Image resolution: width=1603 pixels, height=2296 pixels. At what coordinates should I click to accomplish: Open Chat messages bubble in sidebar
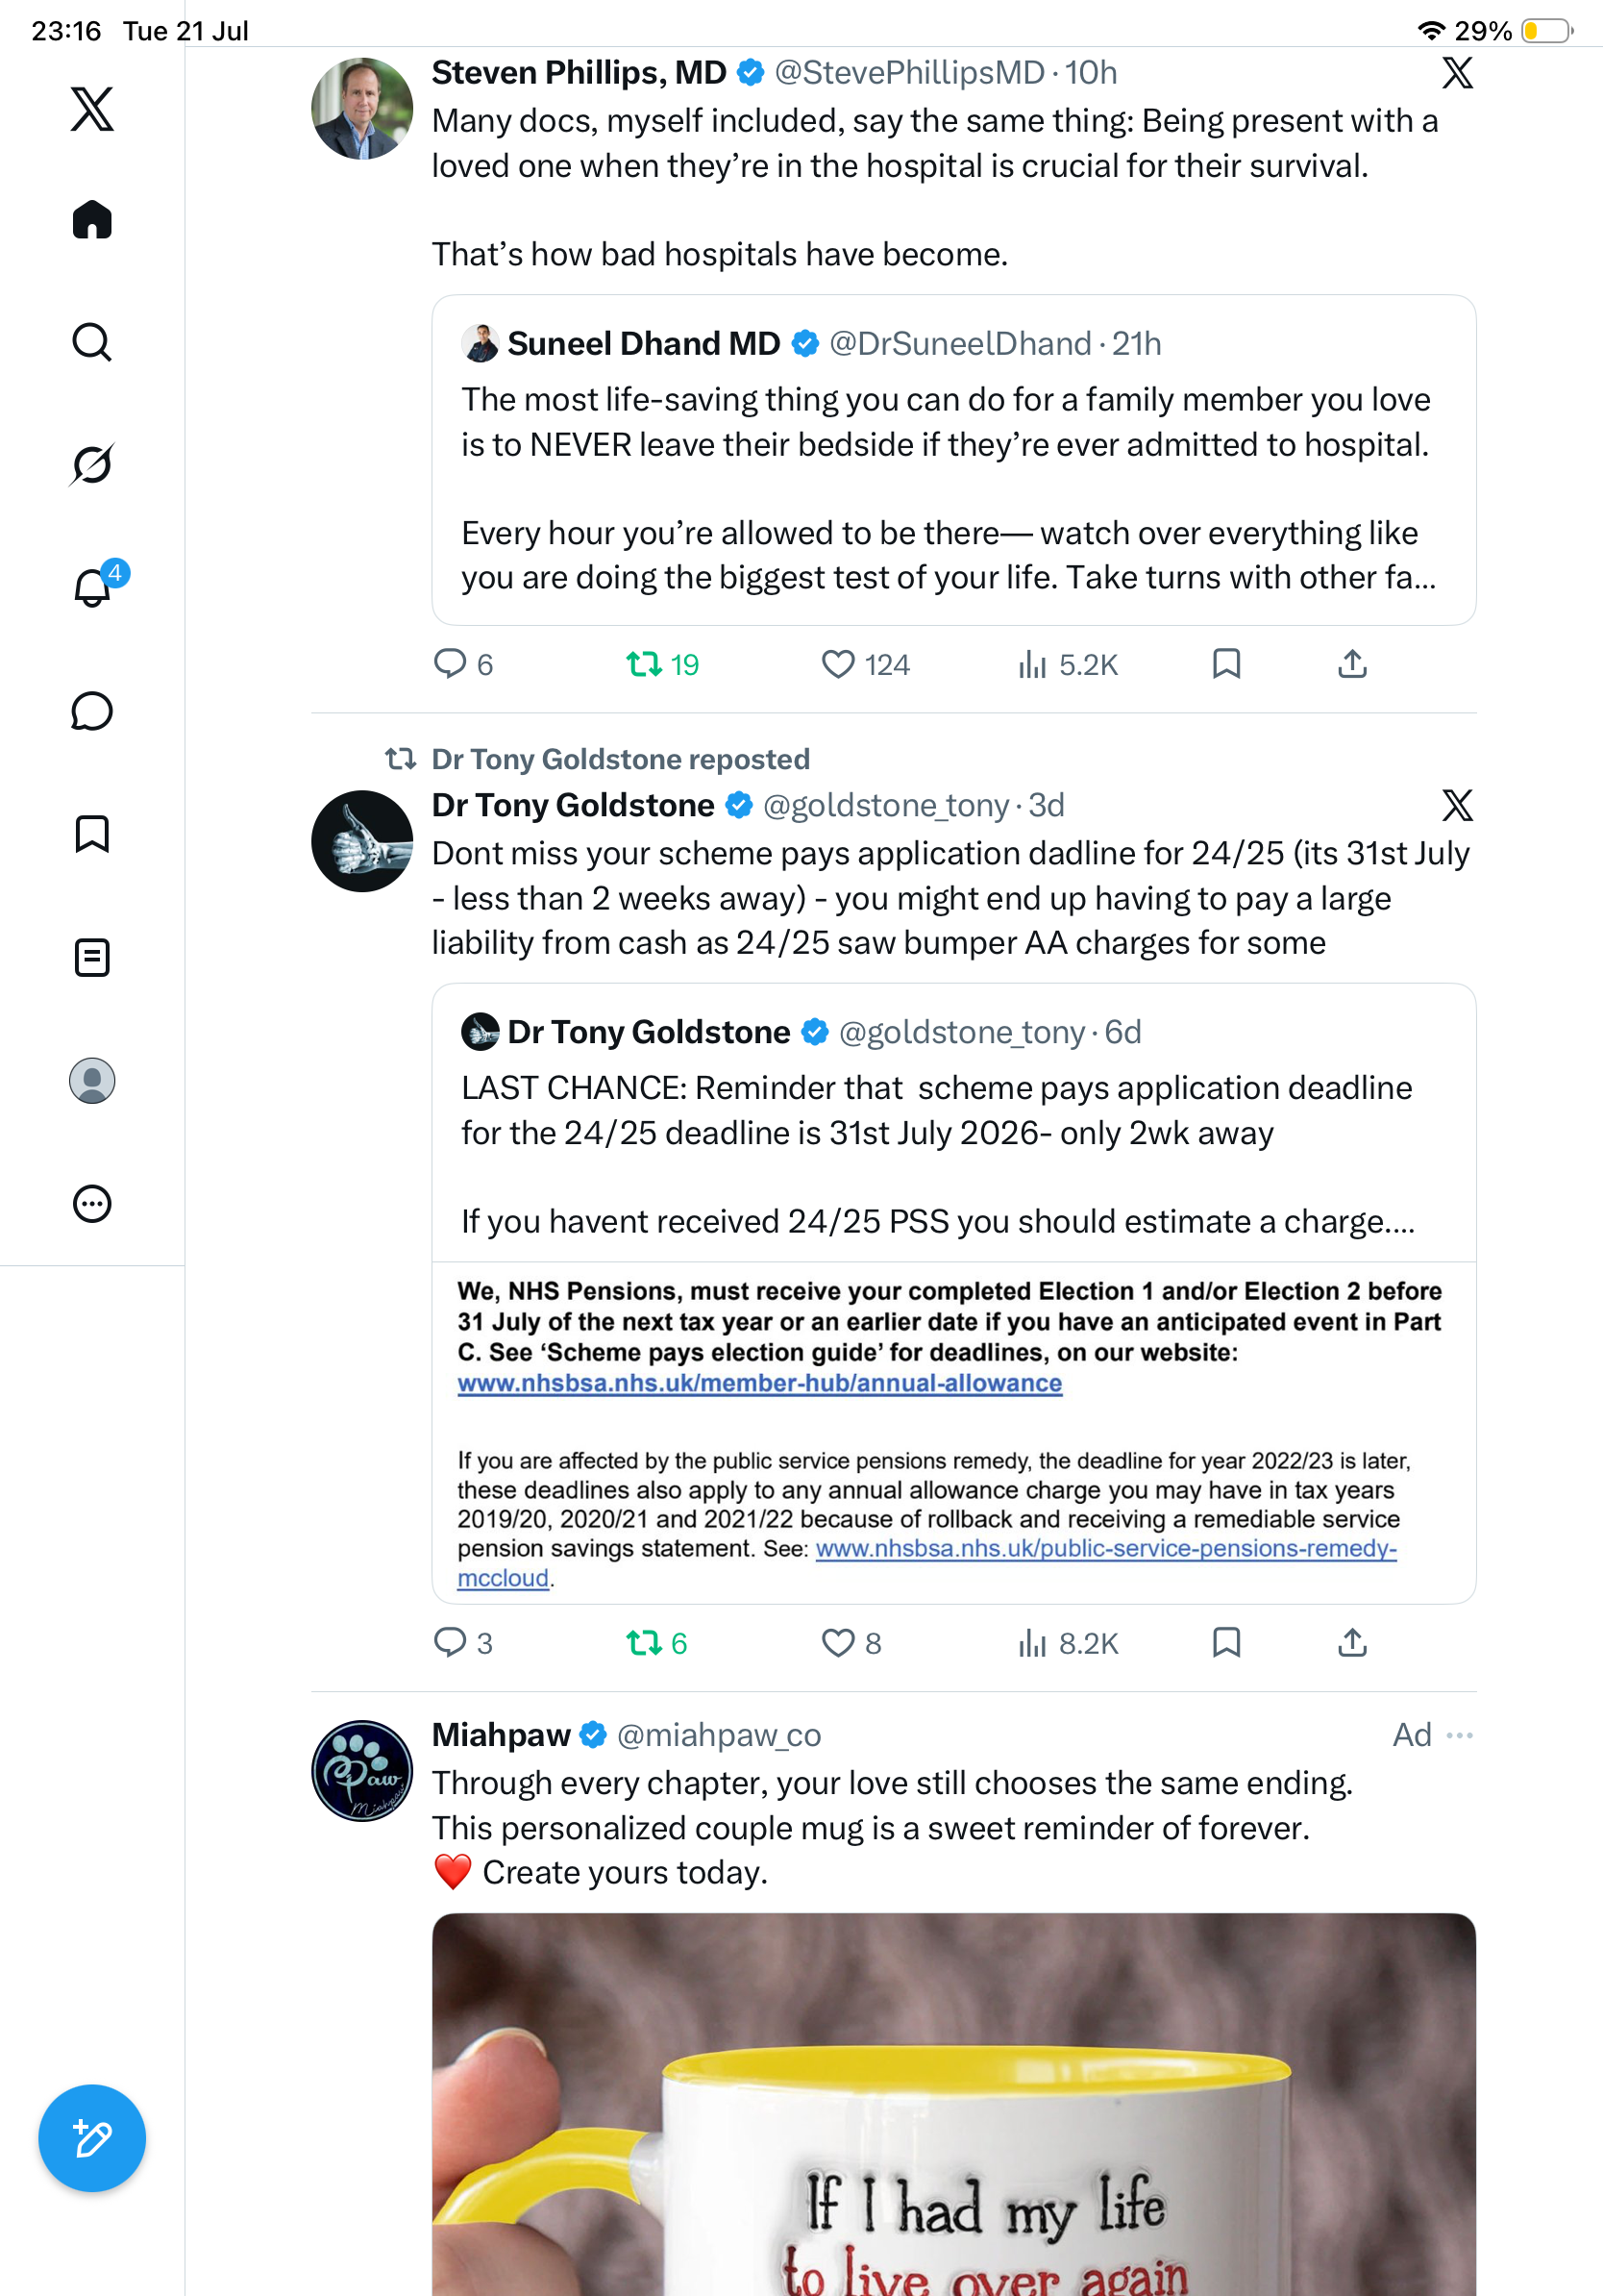[x=92, y=711]
